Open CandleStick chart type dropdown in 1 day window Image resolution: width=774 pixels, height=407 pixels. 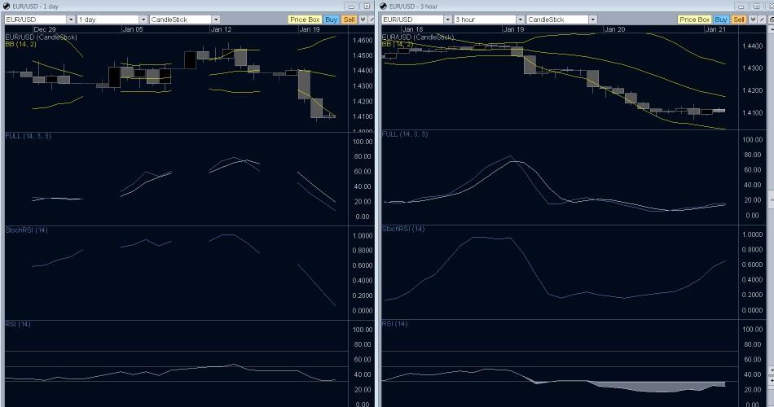coord(185,20)
